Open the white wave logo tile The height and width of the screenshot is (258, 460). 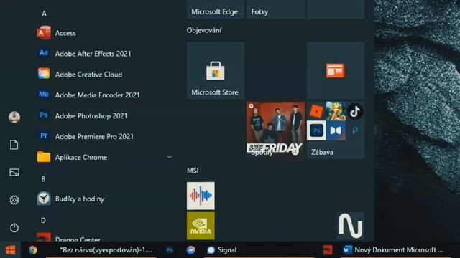click(x=351, y=226)
